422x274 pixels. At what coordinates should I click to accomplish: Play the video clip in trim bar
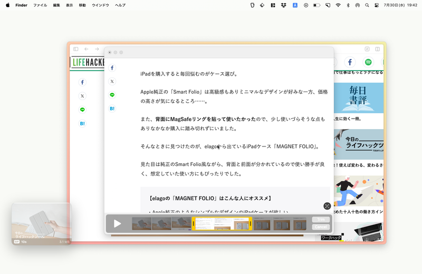(x=117, y=224)
